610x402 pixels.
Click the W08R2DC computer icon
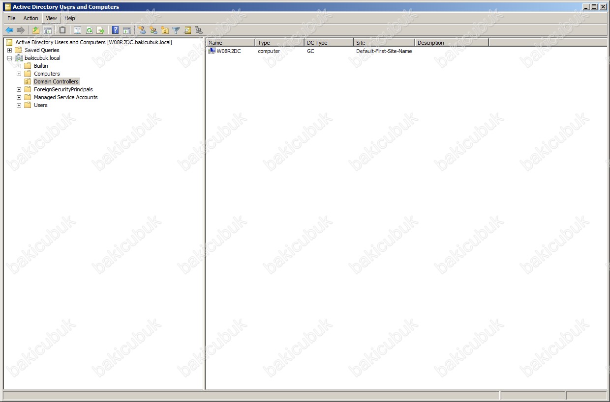[212, 51]
